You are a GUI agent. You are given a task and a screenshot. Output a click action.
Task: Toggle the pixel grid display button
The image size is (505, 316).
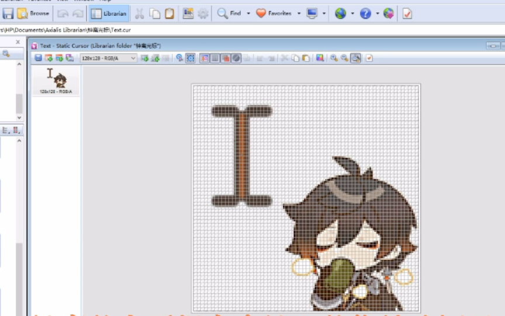point(215,58)
